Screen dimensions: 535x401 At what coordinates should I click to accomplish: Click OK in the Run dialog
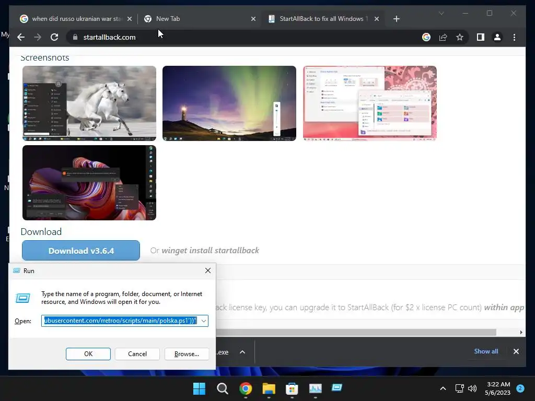point(88,354)
